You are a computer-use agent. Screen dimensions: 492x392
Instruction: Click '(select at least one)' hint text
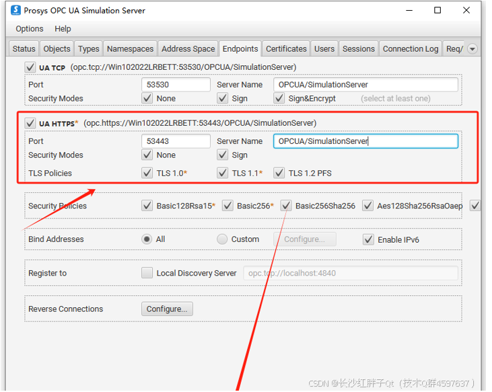point(395,98)
